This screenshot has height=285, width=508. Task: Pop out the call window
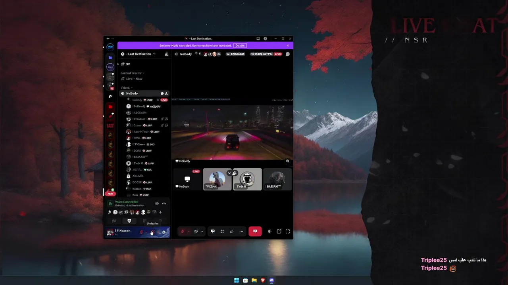pyautogui.click(x=279, y=231)
